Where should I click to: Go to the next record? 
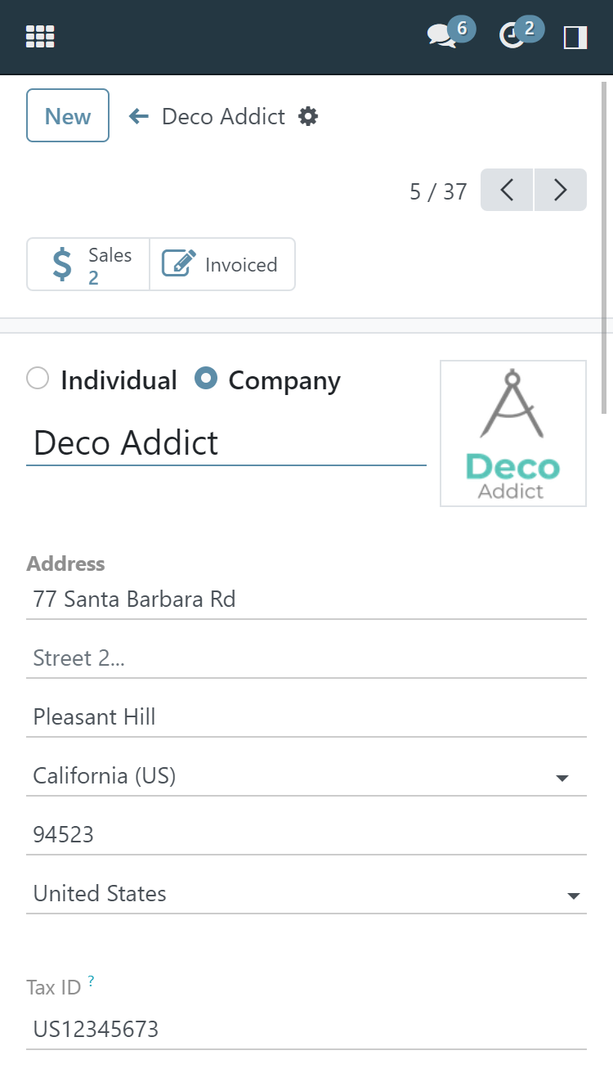point(561,190)
